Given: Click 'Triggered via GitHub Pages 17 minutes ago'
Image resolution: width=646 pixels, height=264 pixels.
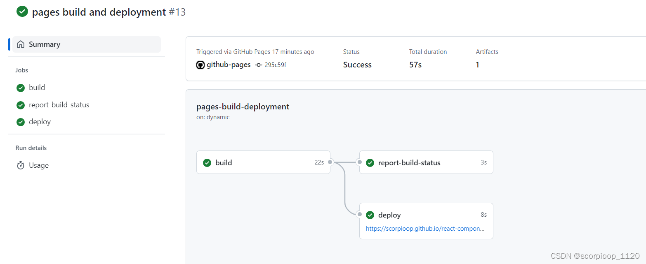Looking at the screenshot, I should (255, 52).
